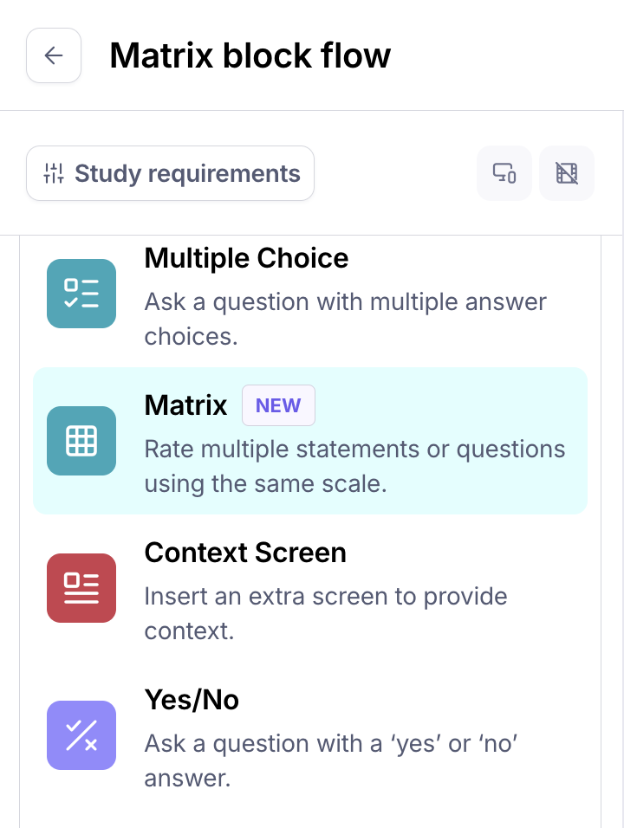Click the 'Matrix block flow' heading
This screenshot has height=828, width=624.
click(250, 56)
